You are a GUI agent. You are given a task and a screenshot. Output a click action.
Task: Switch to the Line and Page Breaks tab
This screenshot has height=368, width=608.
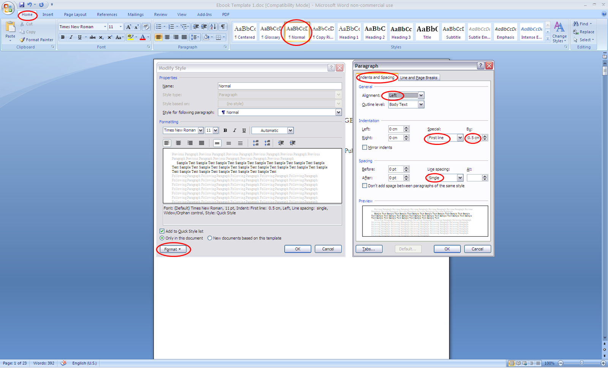click(419, 77)
